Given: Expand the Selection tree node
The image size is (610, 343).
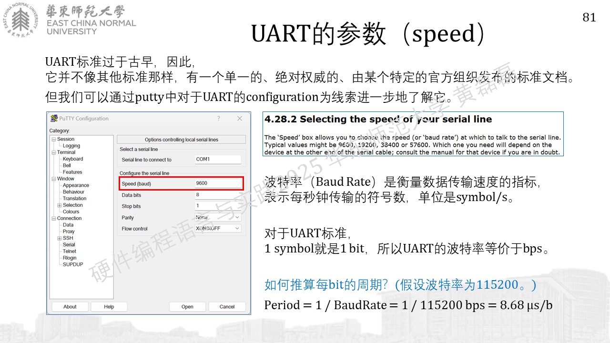Looking at the screenshot, I should (x=60, y=205).
